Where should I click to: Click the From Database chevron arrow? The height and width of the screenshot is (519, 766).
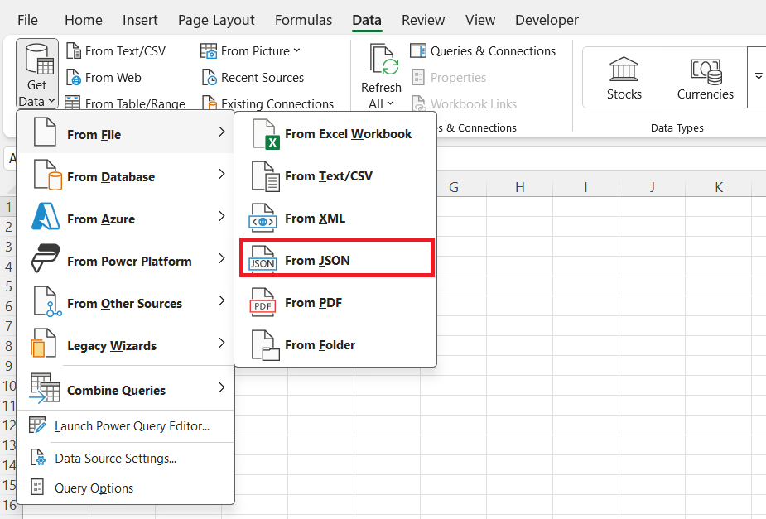pyautogui.click(x=222, y=174)
